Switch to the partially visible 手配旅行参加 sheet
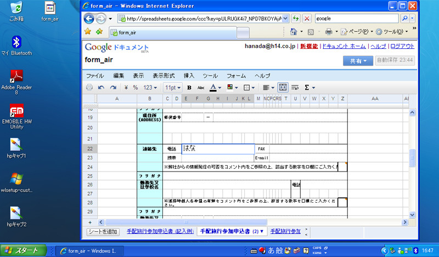The height and width of the screenshot is (257, 439). click(x=285, y=231)
